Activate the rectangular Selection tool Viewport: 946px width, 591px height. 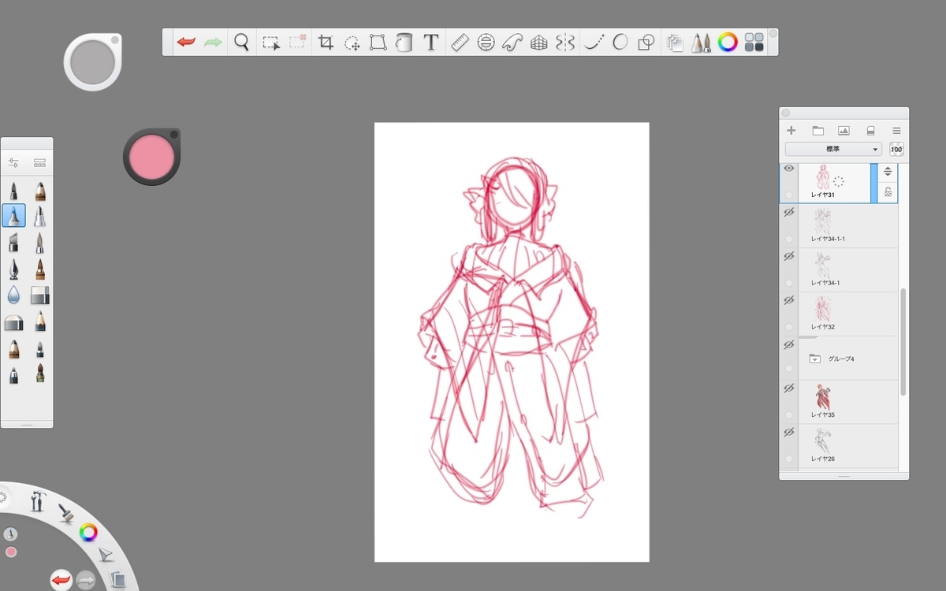pyautogui.click(x=271, y=43)
